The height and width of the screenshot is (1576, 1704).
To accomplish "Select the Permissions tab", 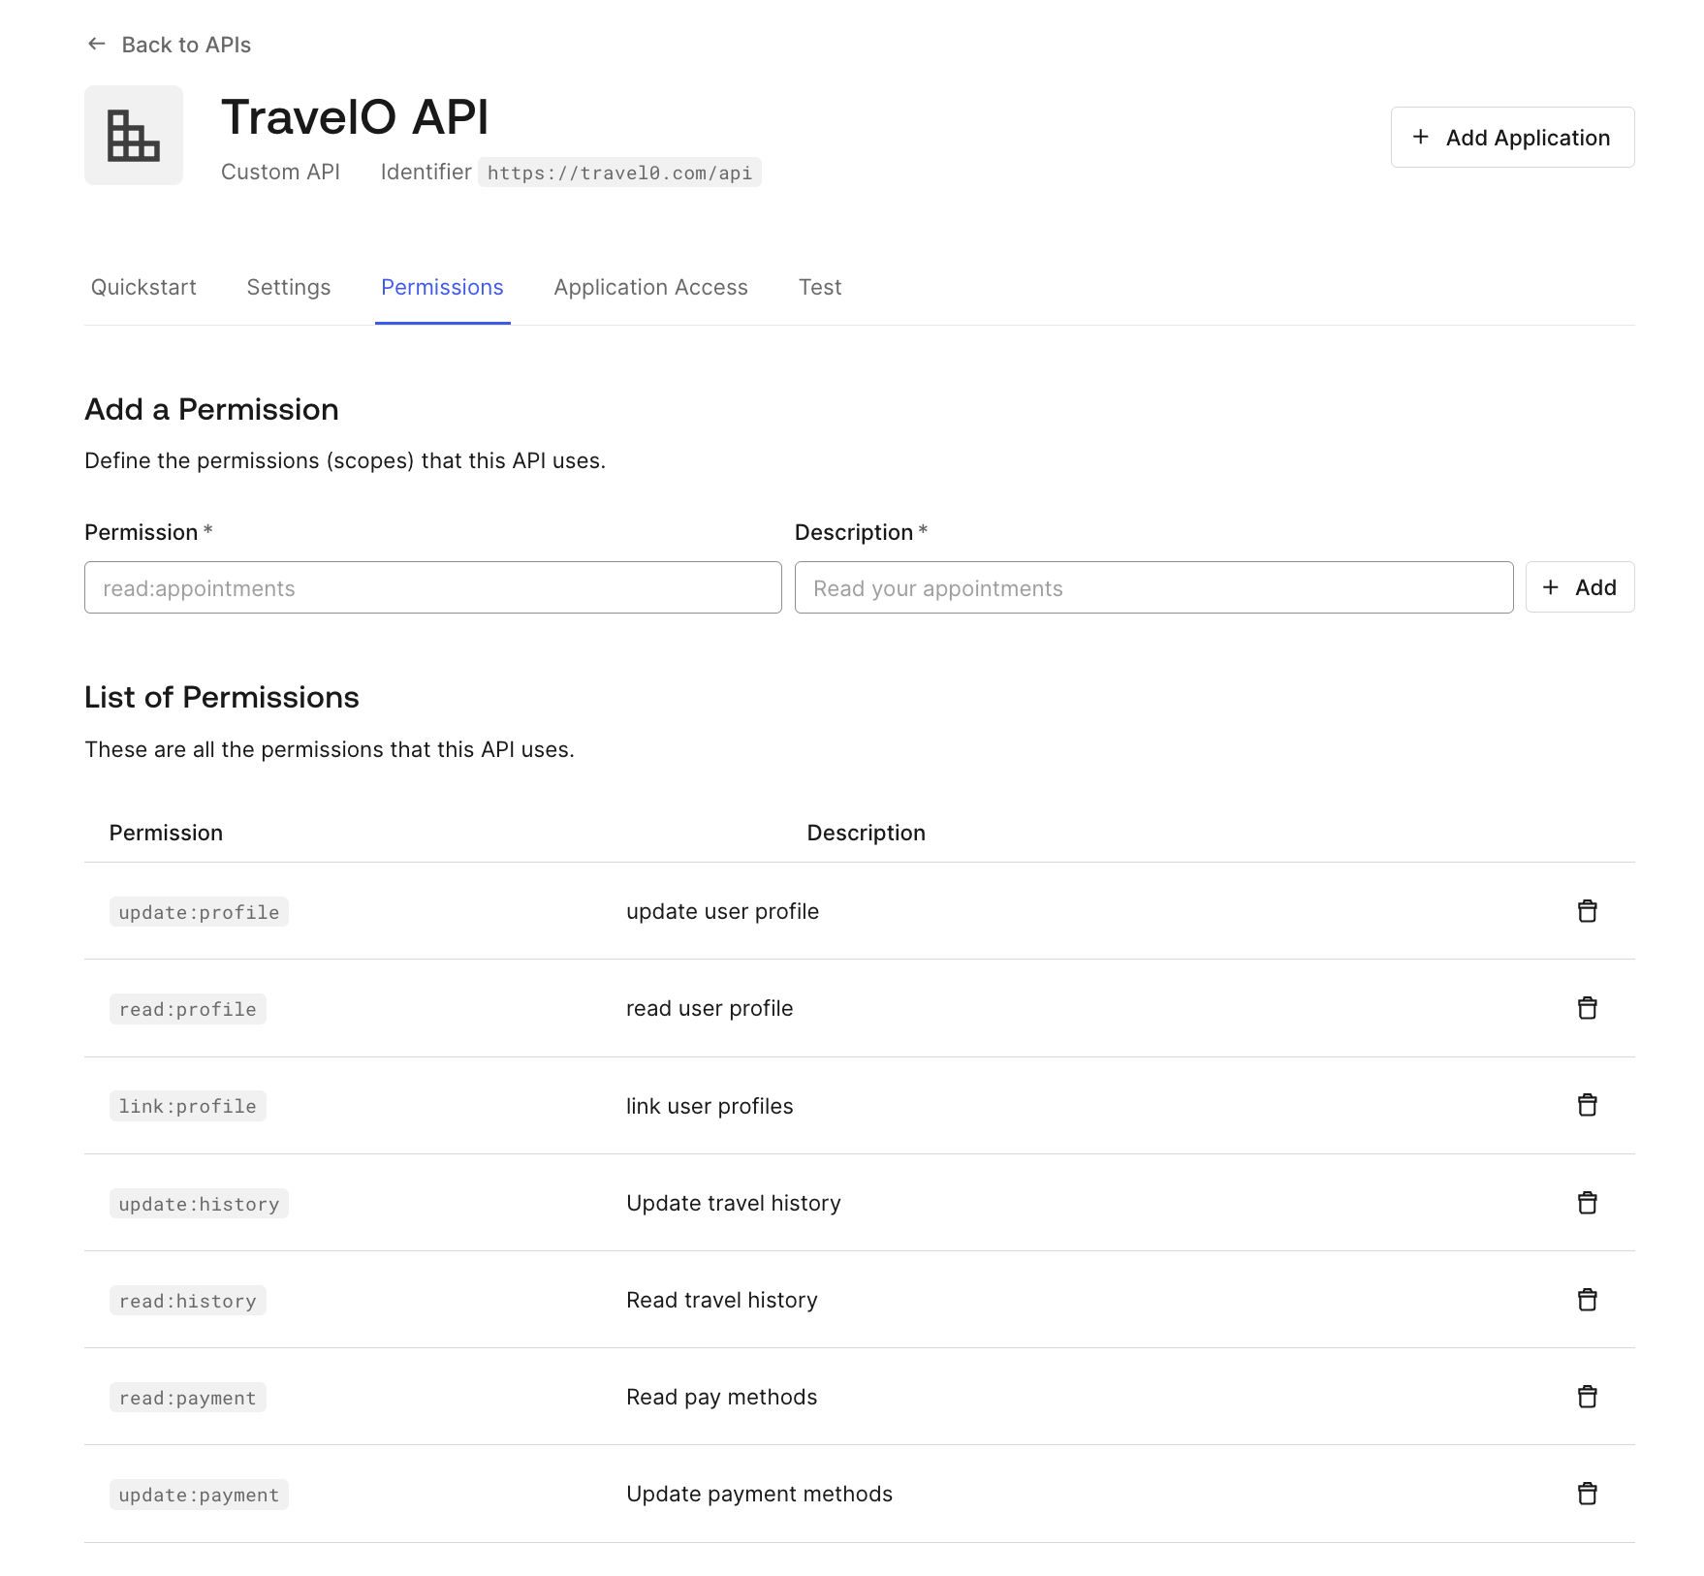I will (442, 287).
